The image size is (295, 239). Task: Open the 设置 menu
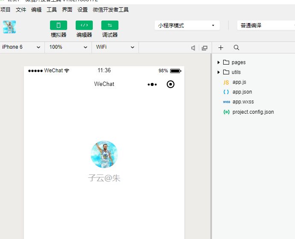(83, 9)
